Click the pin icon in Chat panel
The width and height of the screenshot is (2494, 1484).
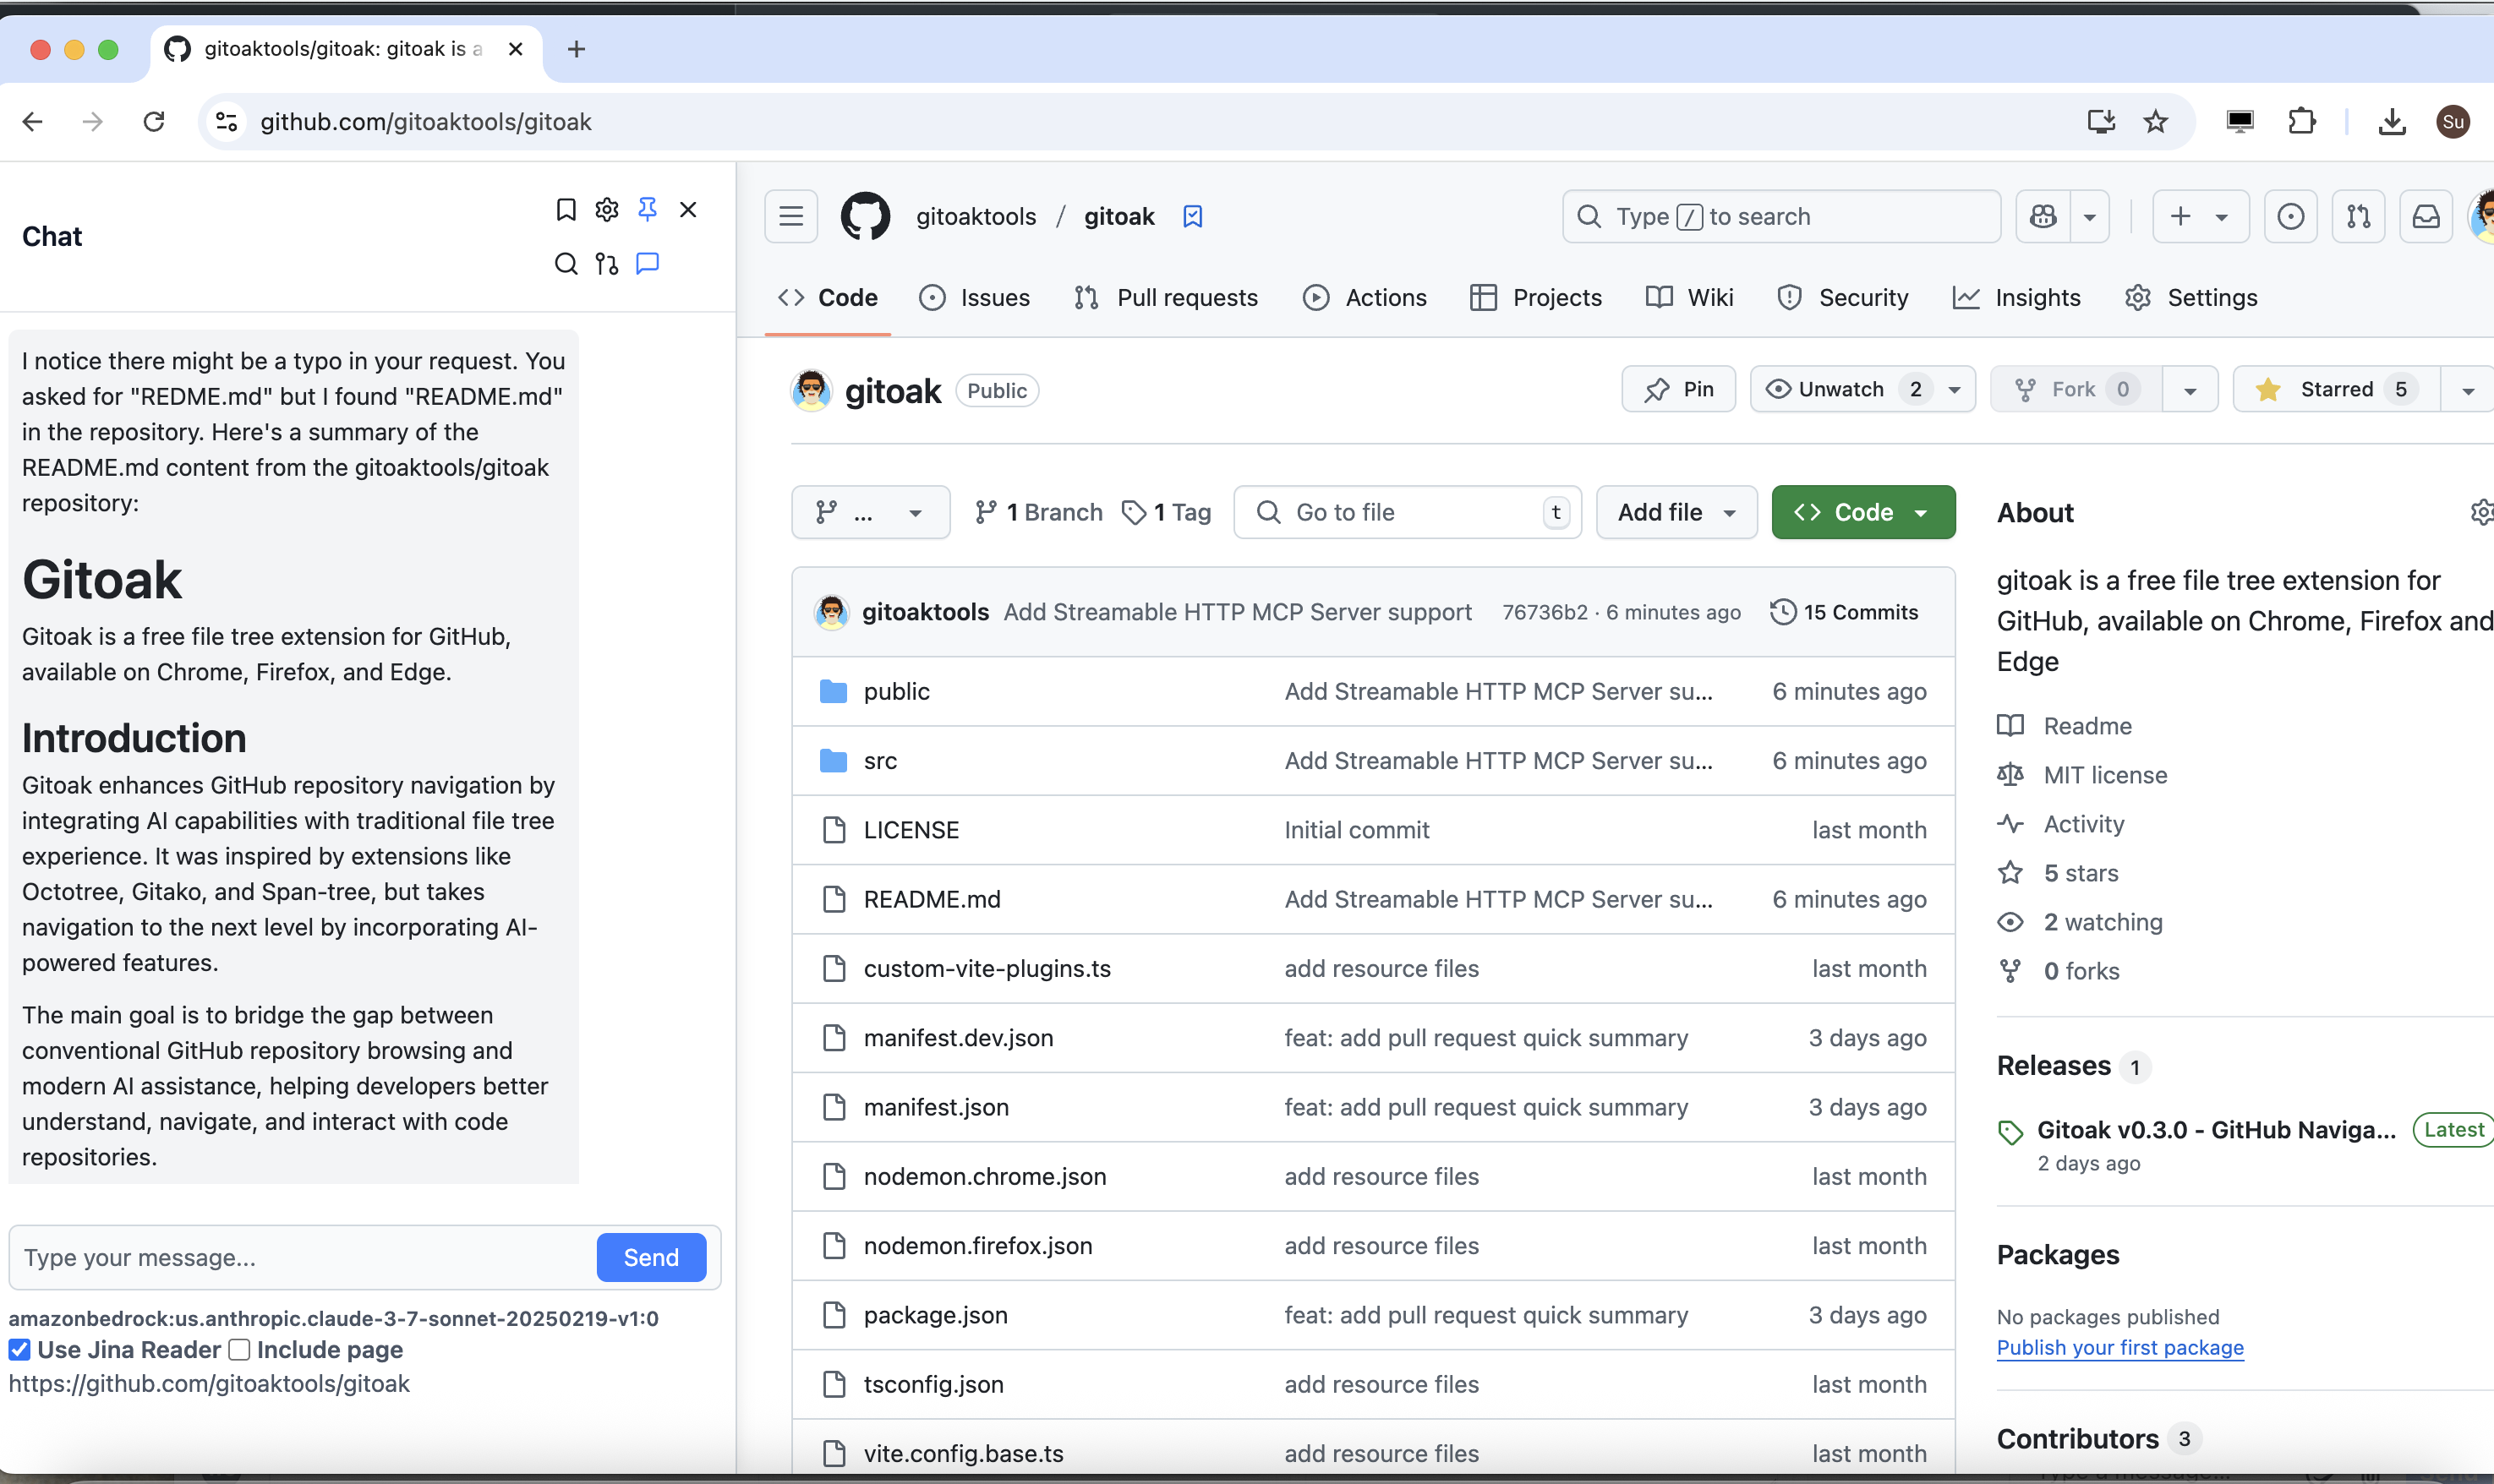pyautogui.click(x=648, y=210)
